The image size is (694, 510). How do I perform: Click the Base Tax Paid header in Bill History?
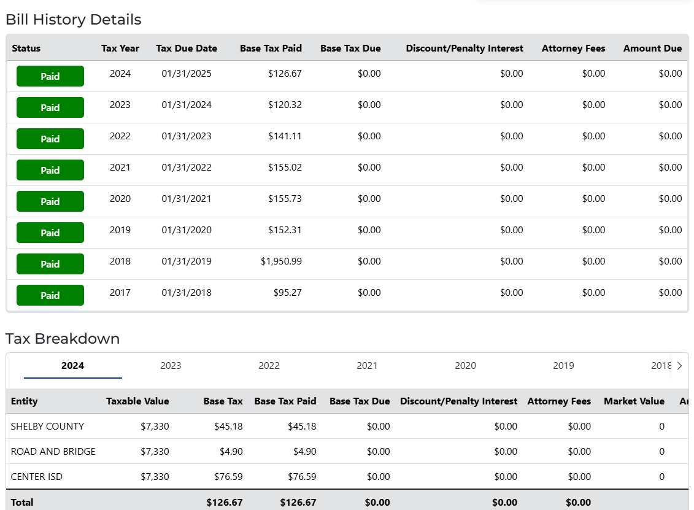tap(271, 48)
